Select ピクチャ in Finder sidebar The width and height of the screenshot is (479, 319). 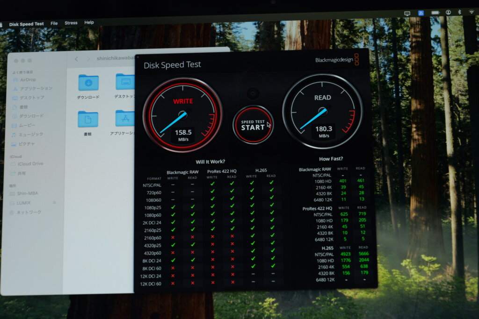(x=23, y=144)
